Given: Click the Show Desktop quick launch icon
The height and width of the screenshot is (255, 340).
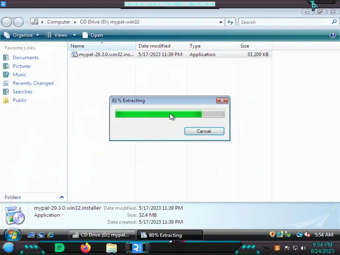Looking at the screenshot, I should pyautogui.click(x=31, y=235).
